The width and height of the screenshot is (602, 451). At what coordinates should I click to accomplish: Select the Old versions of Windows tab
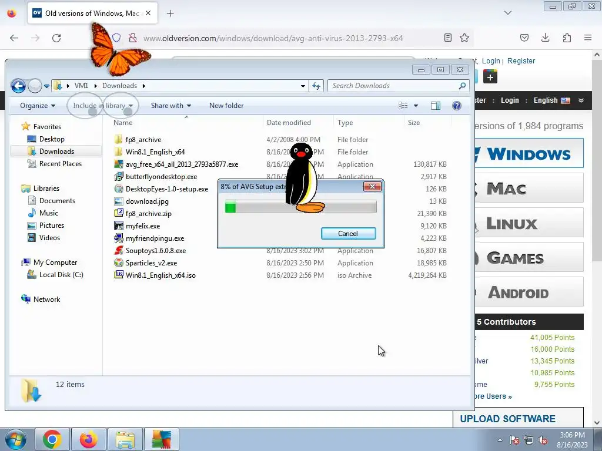pos(92,14)
